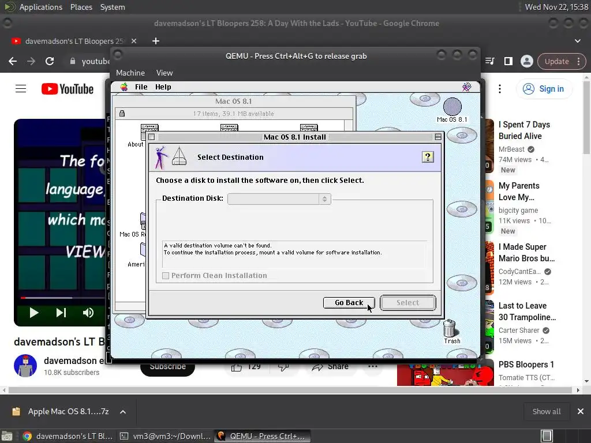Click the Chrome horizontal page scrollbar

point(290,391)
